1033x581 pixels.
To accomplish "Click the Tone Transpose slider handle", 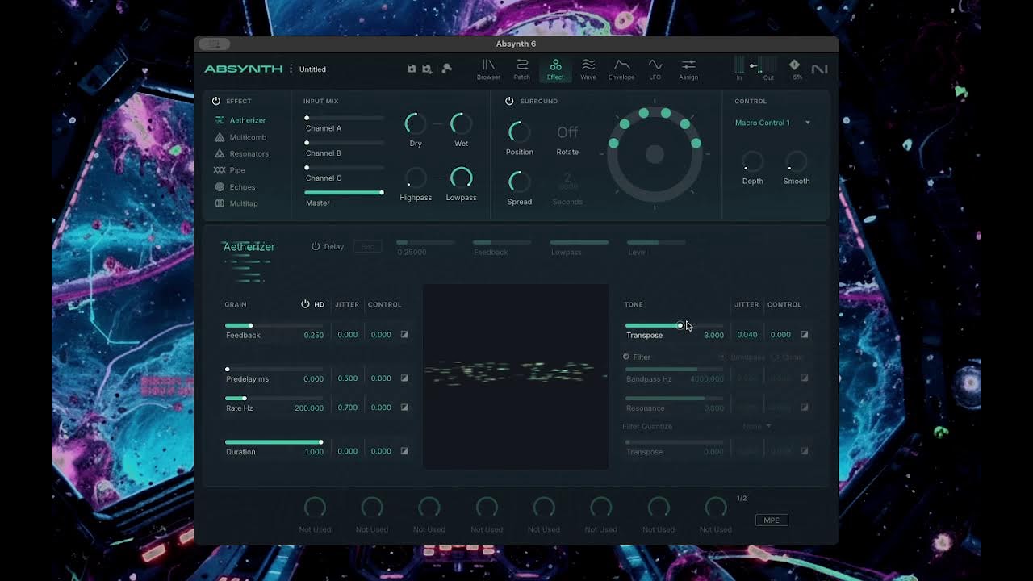I will pos(680,325).
